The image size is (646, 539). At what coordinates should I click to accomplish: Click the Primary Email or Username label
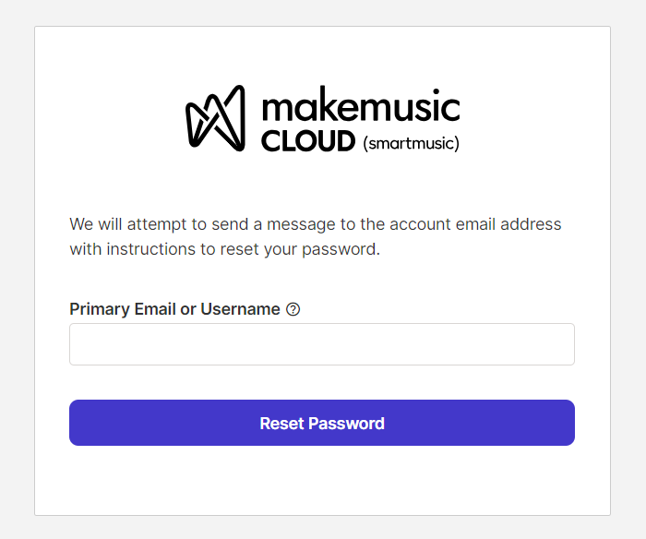(x=174, y=309)
